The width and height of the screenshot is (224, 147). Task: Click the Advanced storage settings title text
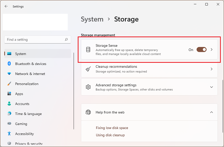click(116, 85)
